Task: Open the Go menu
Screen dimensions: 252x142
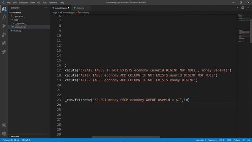Action: click(x=39, y=3)
